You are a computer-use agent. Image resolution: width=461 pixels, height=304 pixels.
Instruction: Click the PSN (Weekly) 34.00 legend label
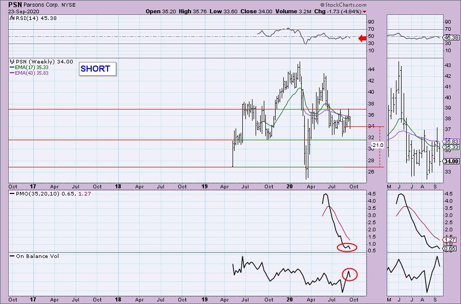44,62
